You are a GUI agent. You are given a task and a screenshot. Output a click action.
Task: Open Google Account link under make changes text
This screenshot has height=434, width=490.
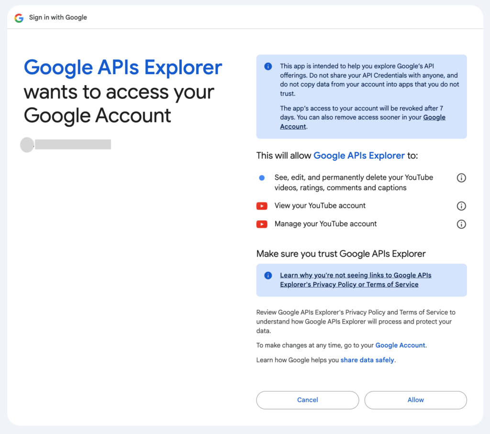click(x=401, y=345)
